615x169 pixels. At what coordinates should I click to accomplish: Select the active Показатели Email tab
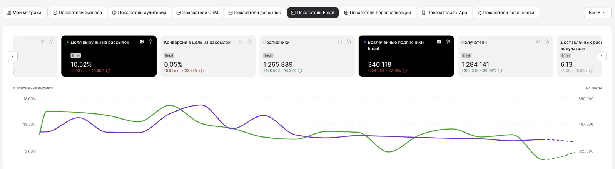point(313,13)
